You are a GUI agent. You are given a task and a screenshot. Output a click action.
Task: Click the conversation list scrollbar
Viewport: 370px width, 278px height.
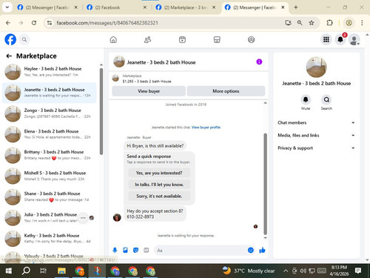(x=101, y=111)
